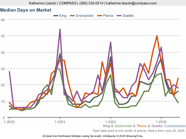Click the Pierce peak at 50 before 1-2025

point(157,36)
